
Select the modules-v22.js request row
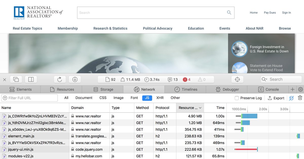coord(152,156)
